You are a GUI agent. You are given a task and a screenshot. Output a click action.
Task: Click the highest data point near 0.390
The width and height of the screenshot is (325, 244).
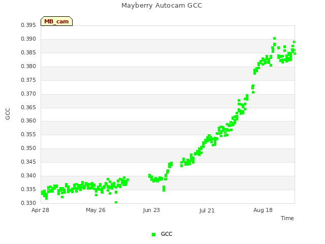click(274, 39)
